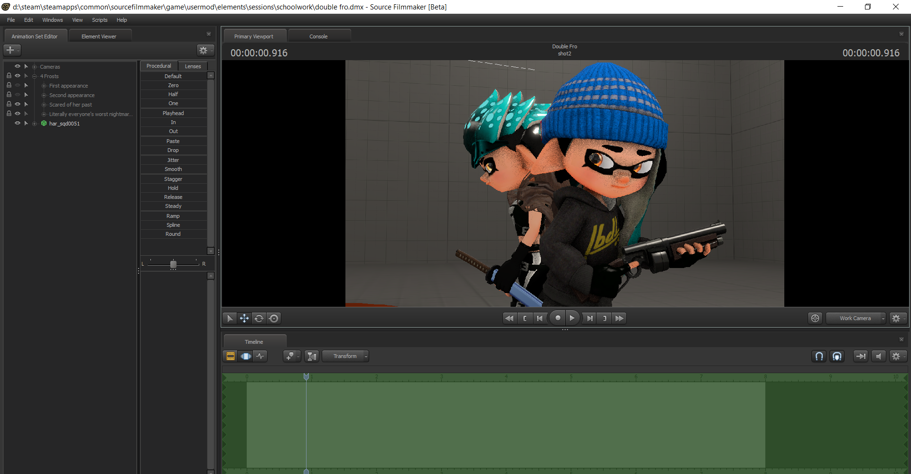
Task: Open the viewport settings gear
Action: point(897,318)
